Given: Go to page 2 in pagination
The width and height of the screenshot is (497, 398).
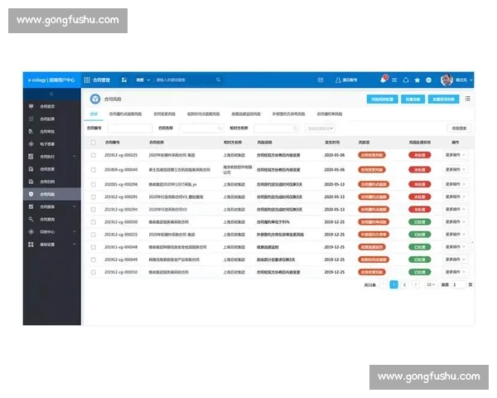Looking at the screenshot, I should point(404,284).
